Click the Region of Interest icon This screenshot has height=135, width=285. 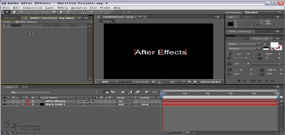(x=128, y=82)
